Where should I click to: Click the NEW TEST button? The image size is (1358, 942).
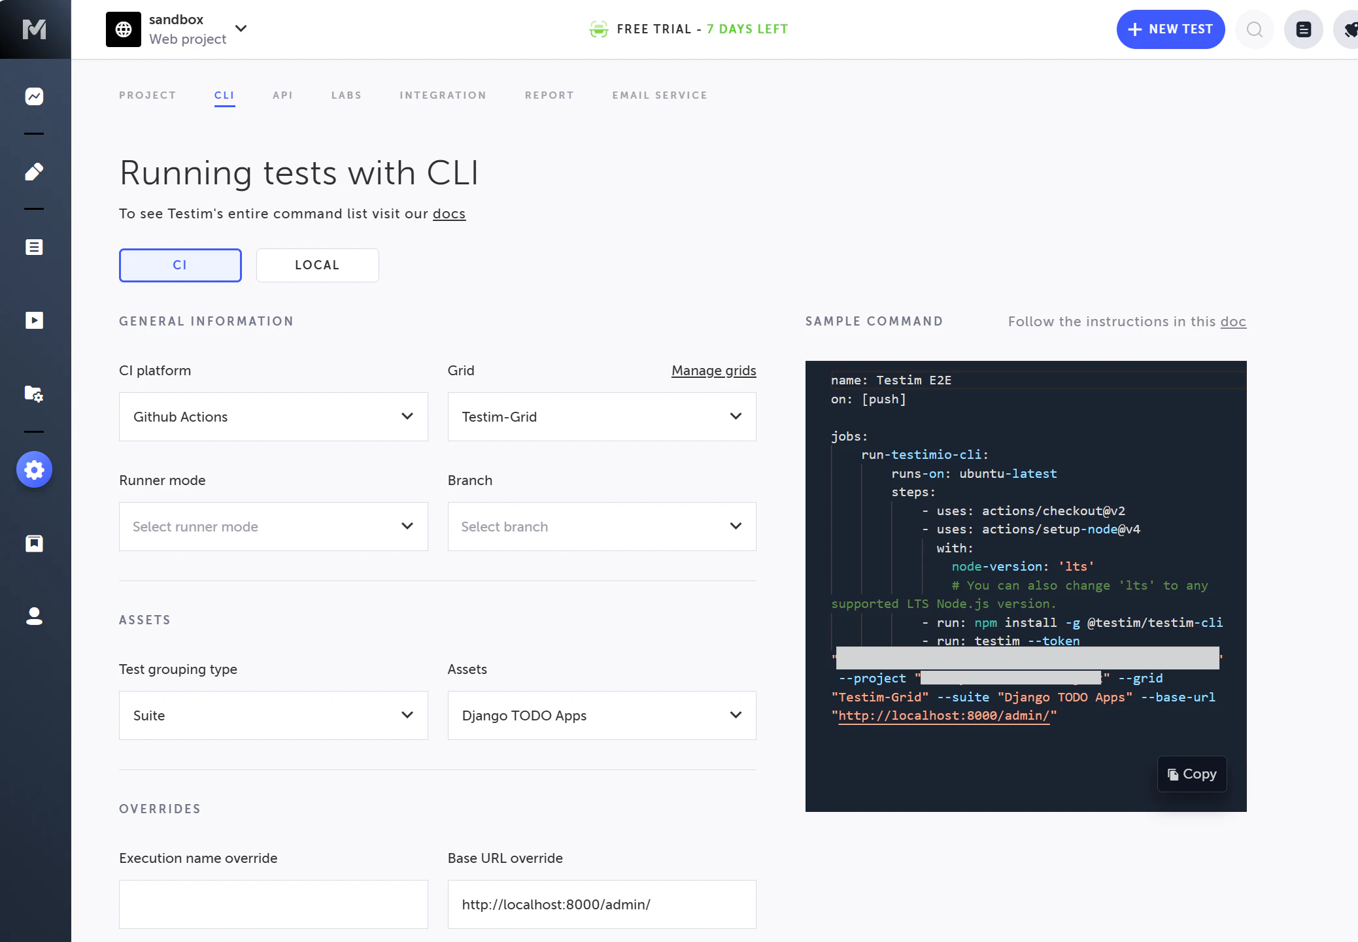point(1170,29)
